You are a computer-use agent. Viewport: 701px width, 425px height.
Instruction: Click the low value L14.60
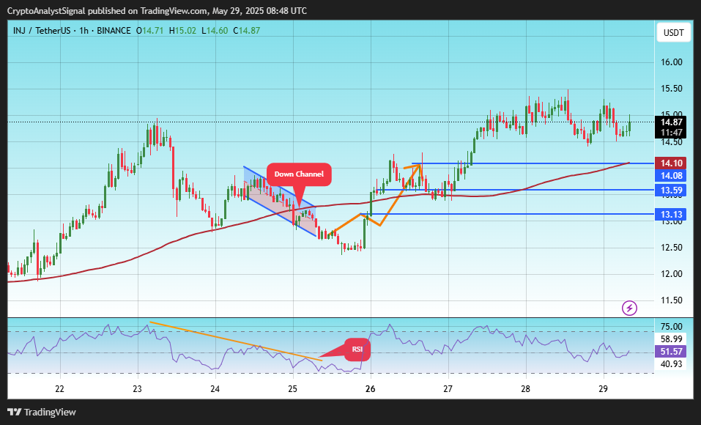point(215,31)
